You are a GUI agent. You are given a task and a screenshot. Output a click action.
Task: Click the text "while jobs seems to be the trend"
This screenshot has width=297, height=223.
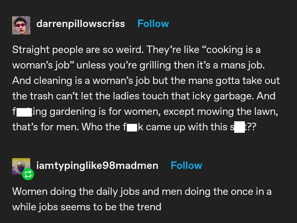[87, 207]
